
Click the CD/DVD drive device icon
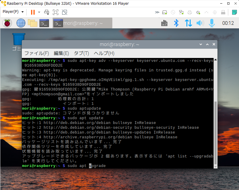click(x=173, y=12)
